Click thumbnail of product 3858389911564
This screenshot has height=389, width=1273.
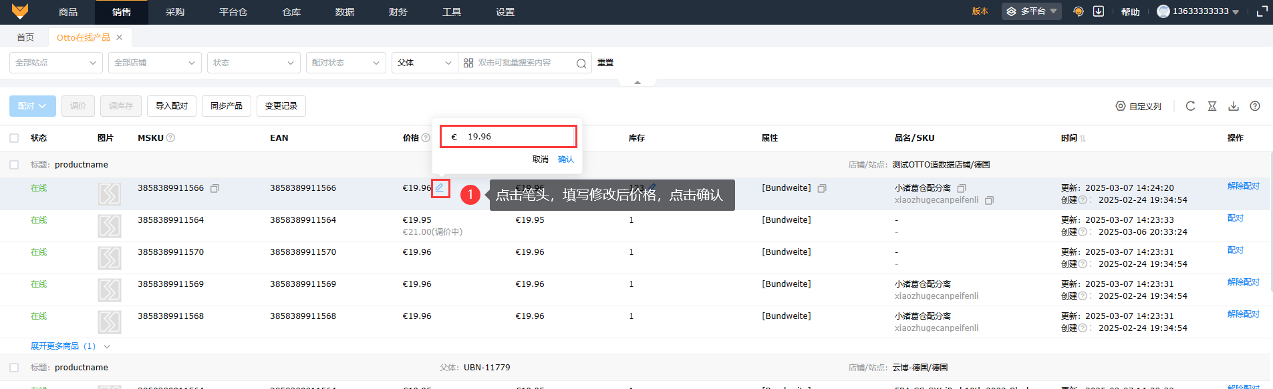[x=110, y=226]
